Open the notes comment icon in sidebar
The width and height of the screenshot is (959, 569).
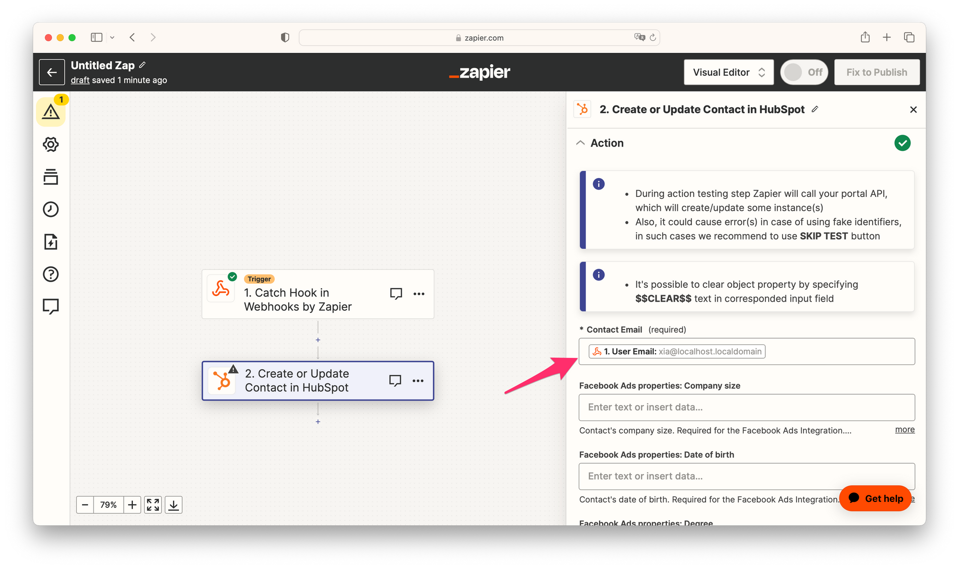[51, 306]
